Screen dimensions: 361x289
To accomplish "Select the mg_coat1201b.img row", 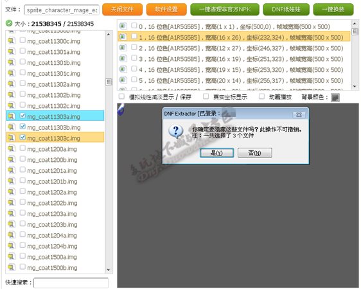I will point(55,182).
